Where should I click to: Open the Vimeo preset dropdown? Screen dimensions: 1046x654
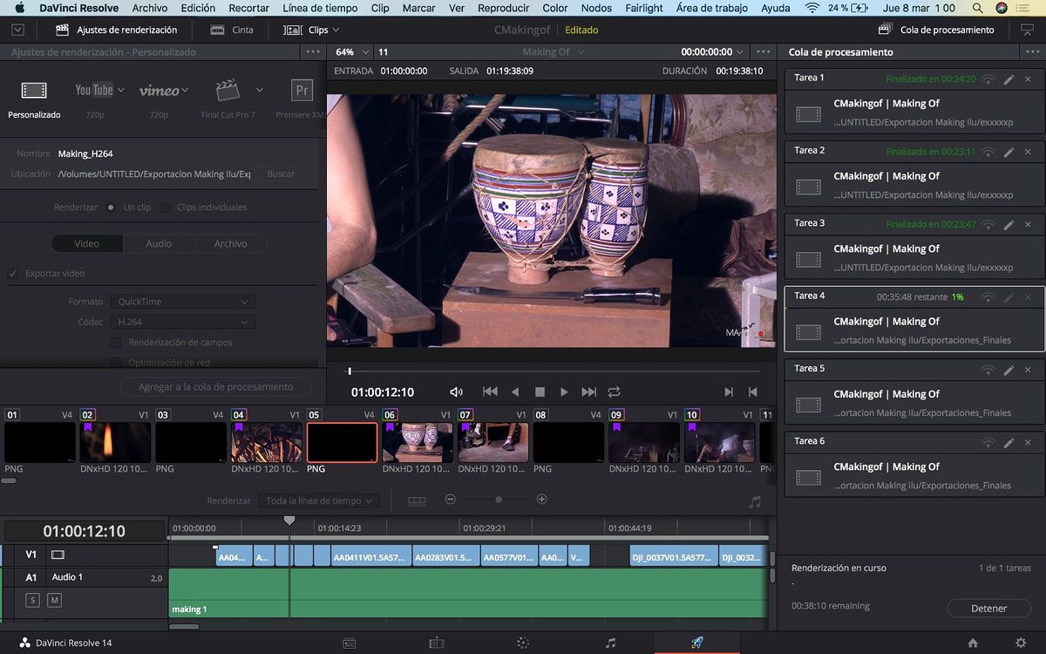pos(184,90)
